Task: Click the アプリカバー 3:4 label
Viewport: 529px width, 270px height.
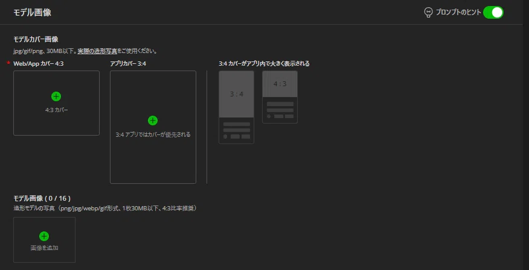Action: [128, 64]
